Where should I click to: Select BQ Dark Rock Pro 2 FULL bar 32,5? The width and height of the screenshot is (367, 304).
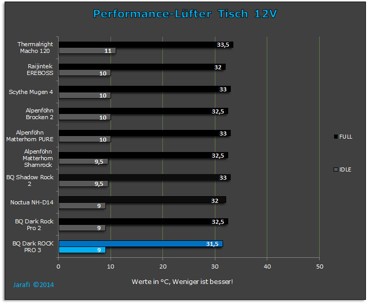(x=143, y=221)
